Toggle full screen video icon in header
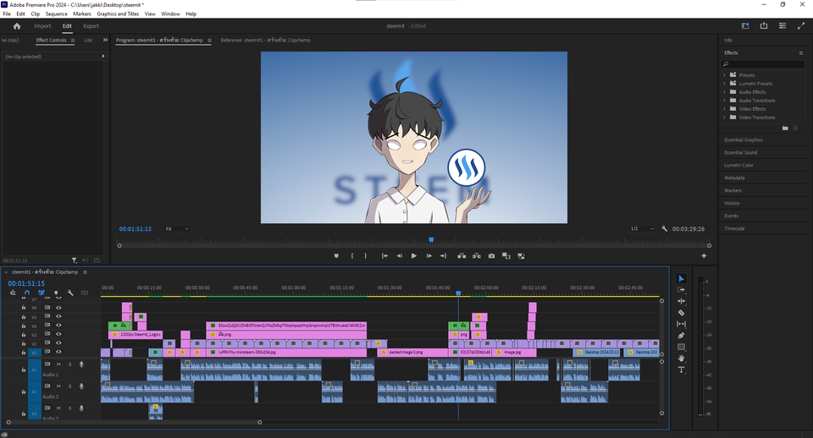The image size is (813, 438). [800, 26]
